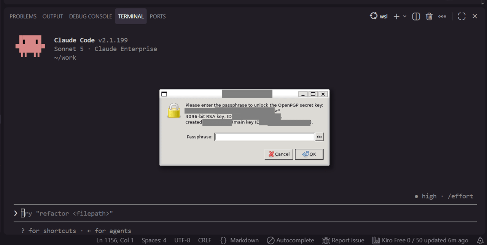
Task: Toggle passphrase visibility with the abc button
Action: pyautogui.click(x=319, y=137)
